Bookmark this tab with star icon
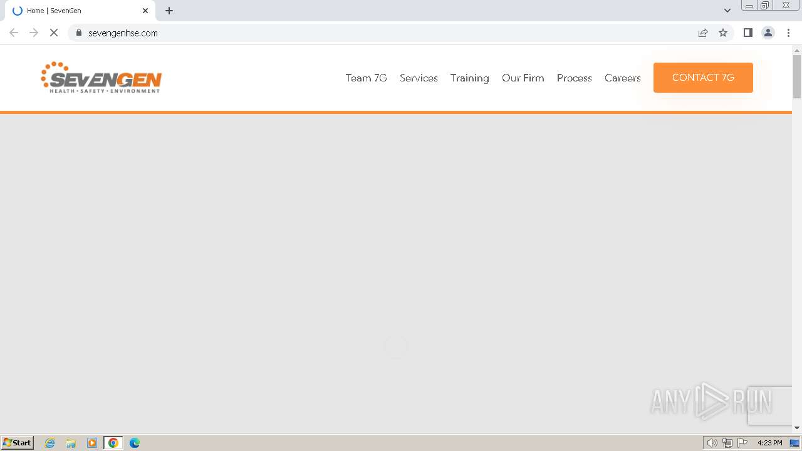802x451 pixels. pyautogui.click(x=723, y=33)
